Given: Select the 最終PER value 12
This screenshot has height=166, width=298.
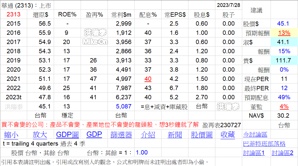Looking at the screenshot, I should [x=284, y=88].
